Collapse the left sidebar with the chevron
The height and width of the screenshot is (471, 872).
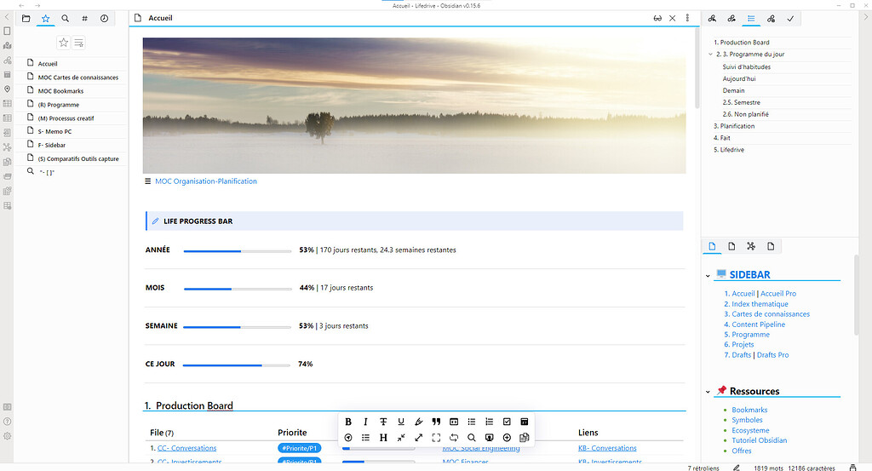tap(7, 17)
